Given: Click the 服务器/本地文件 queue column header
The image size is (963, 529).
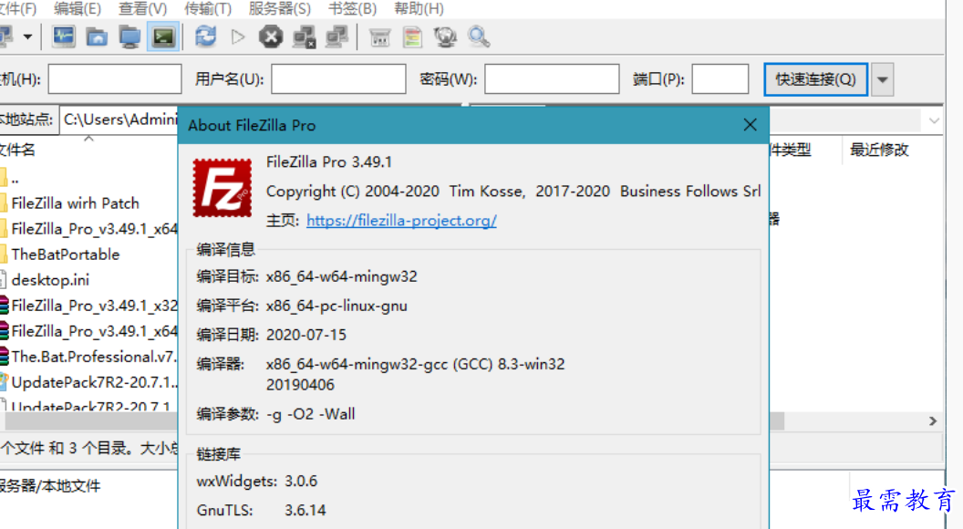Looking at the screenshot, I should click(x=49, y=486).
